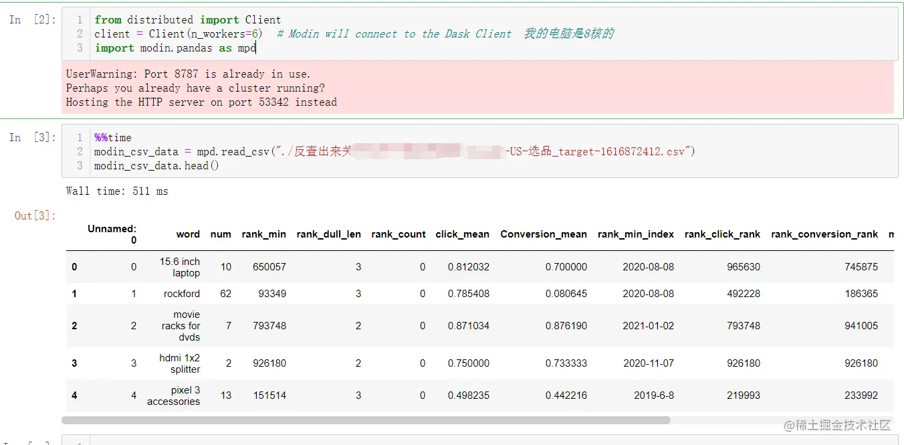Click the horizontal scrollbar under the dataframe

point(366,420)
